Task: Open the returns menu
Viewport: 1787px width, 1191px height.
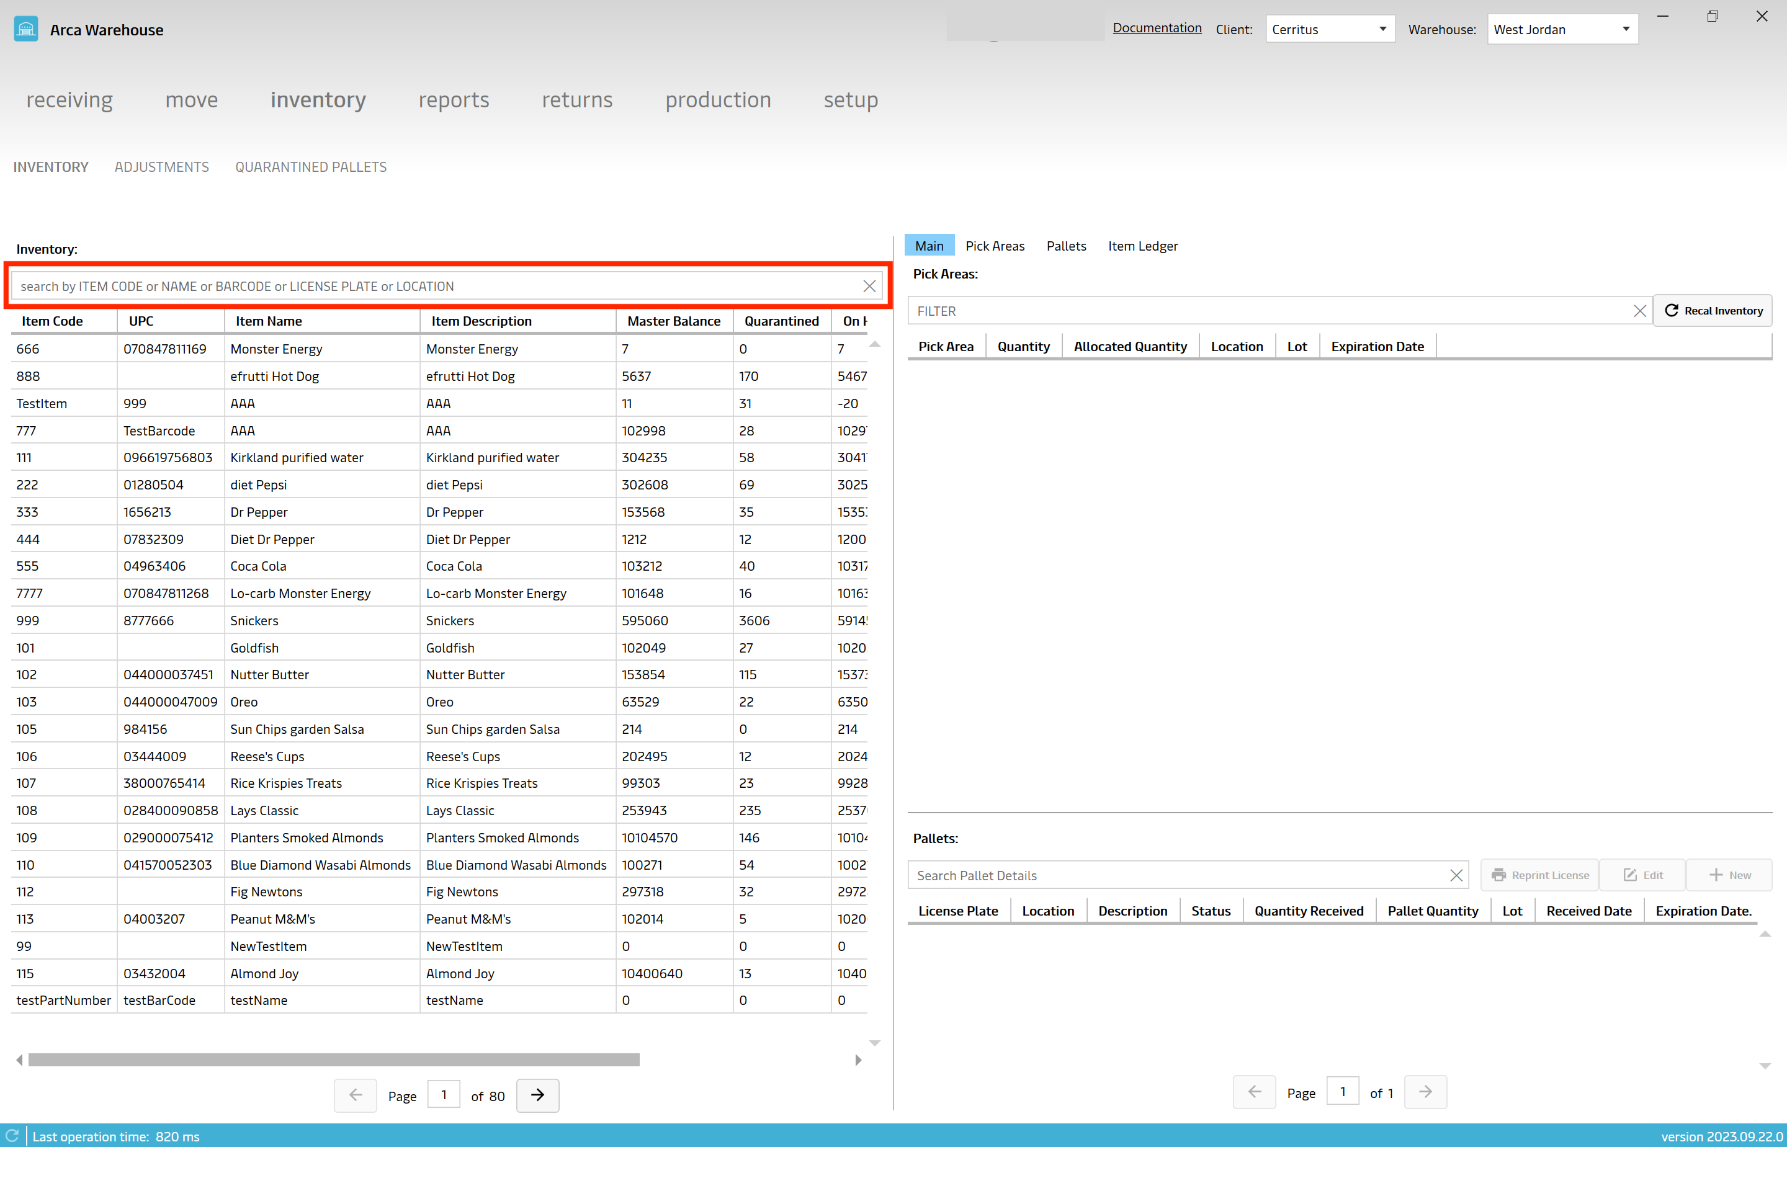Action: click(x=578, y=99)
